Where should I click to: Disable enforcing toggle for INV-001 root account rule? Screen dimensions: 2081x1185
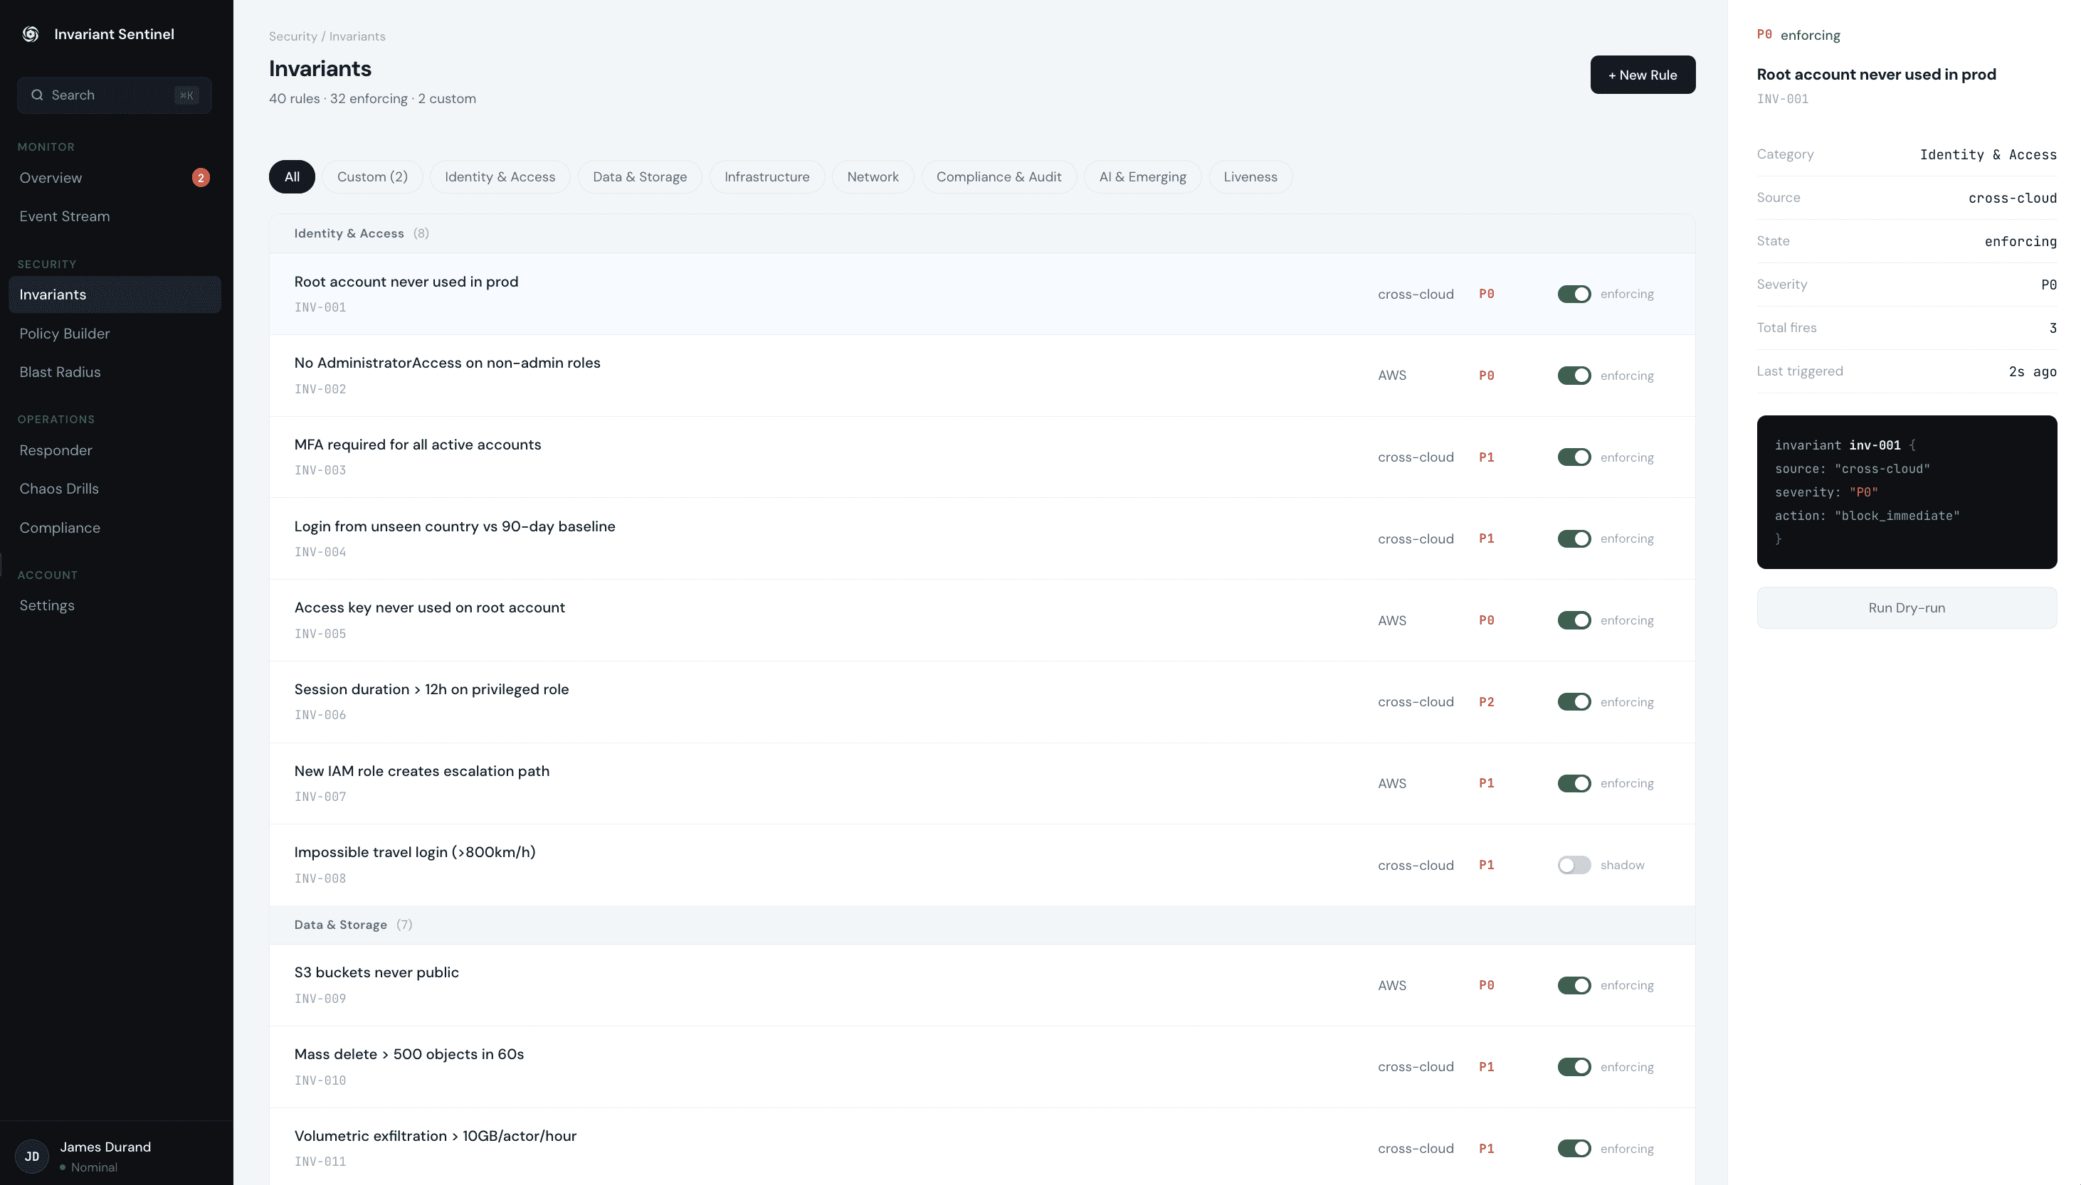click(x=1573, y=294)
